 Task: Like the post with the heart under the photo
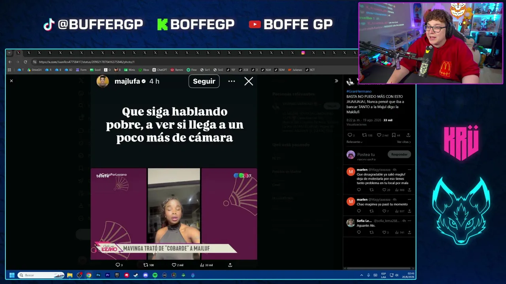174,265
